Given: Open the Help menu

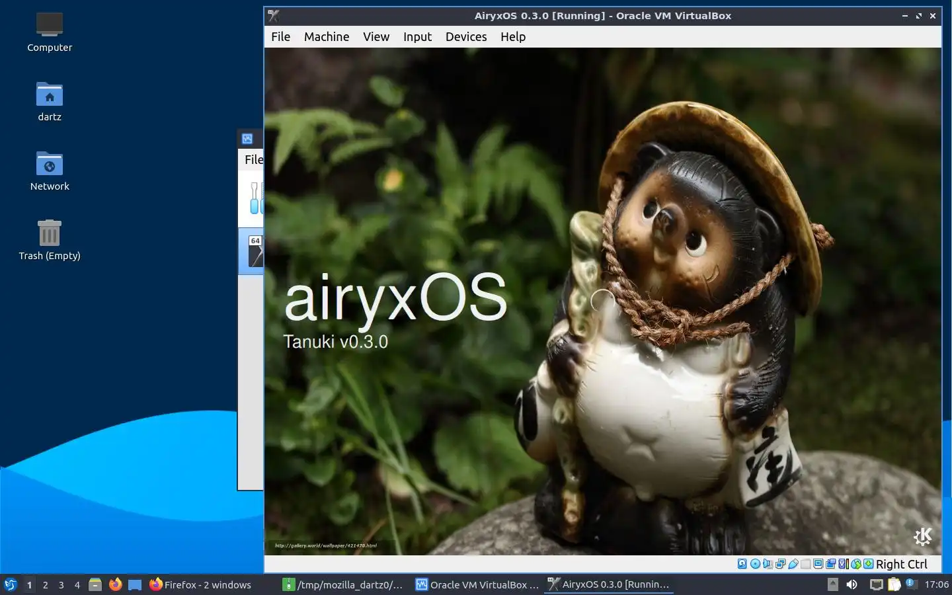Looking at the screenshot, I should [513, 36].
